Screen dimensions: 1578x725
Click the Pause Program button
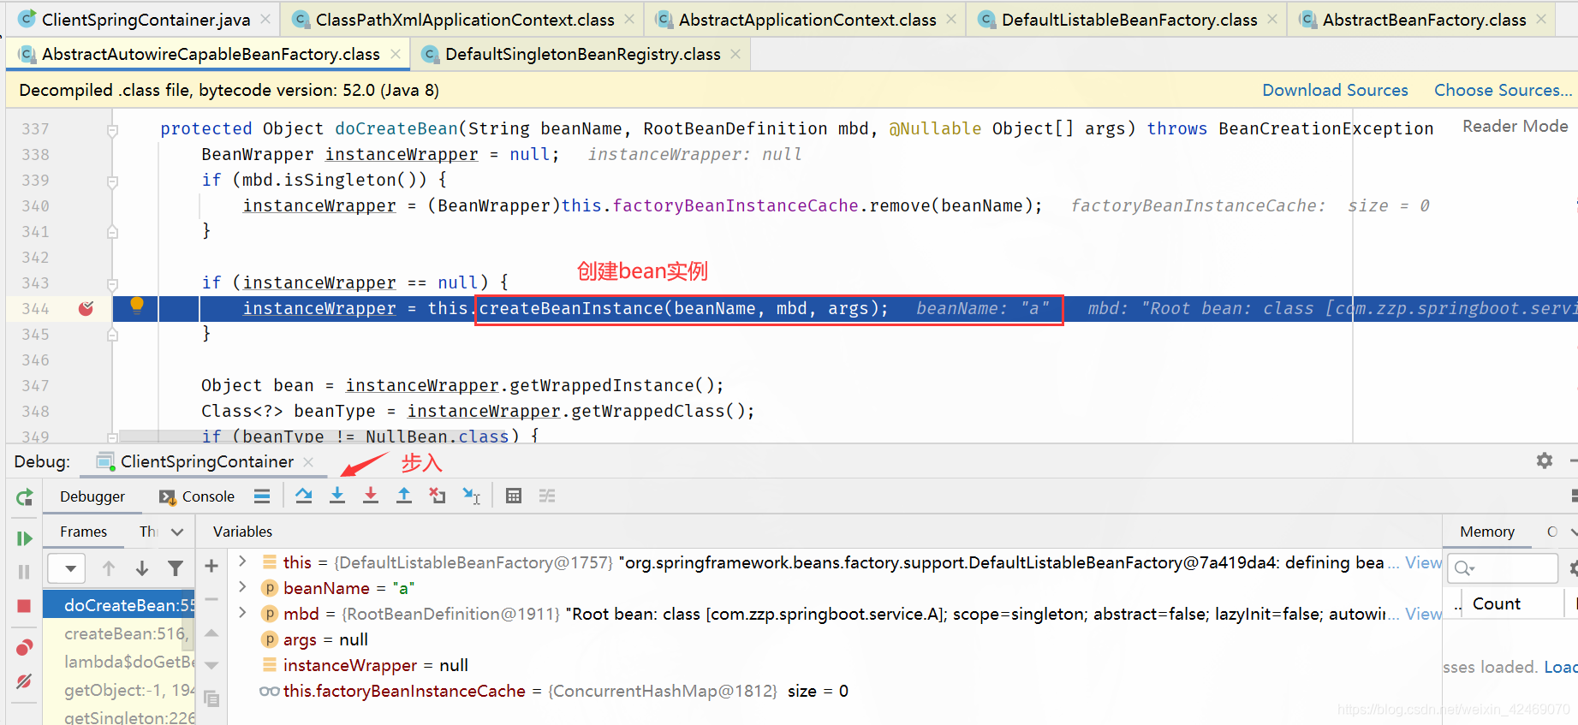click(x=24, y=572)
